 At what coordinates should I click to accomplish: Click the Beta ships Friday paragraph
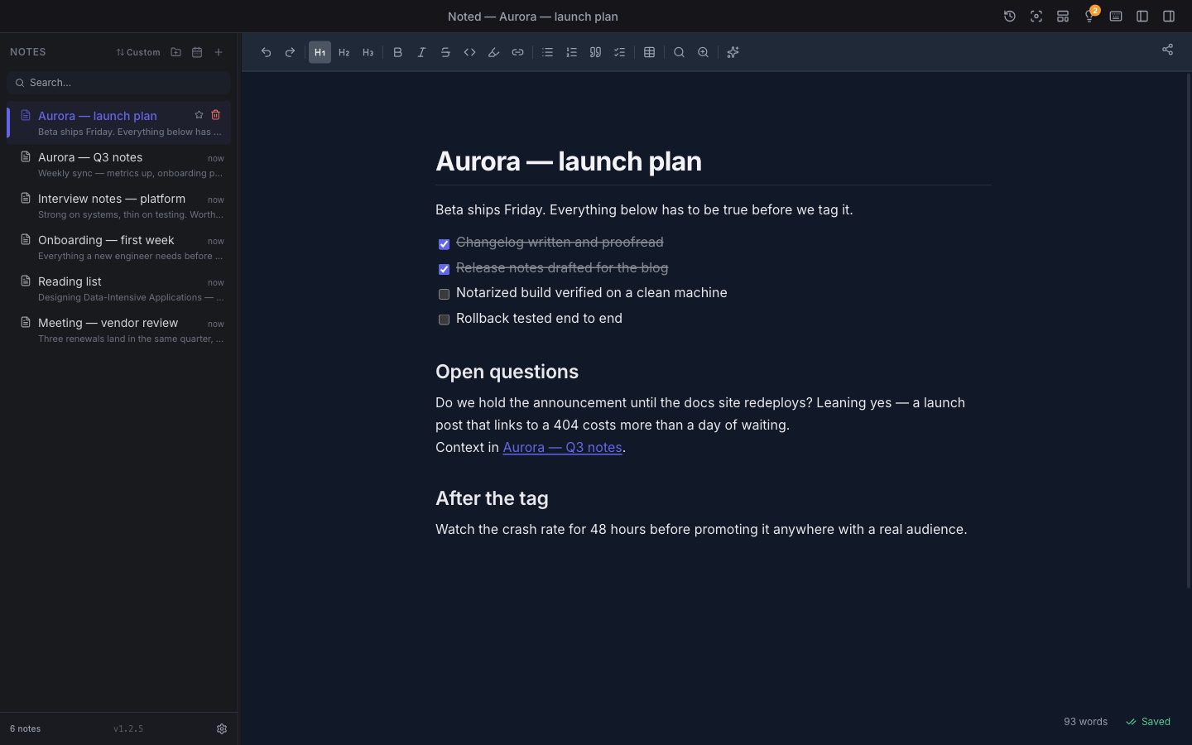(644, 210)
